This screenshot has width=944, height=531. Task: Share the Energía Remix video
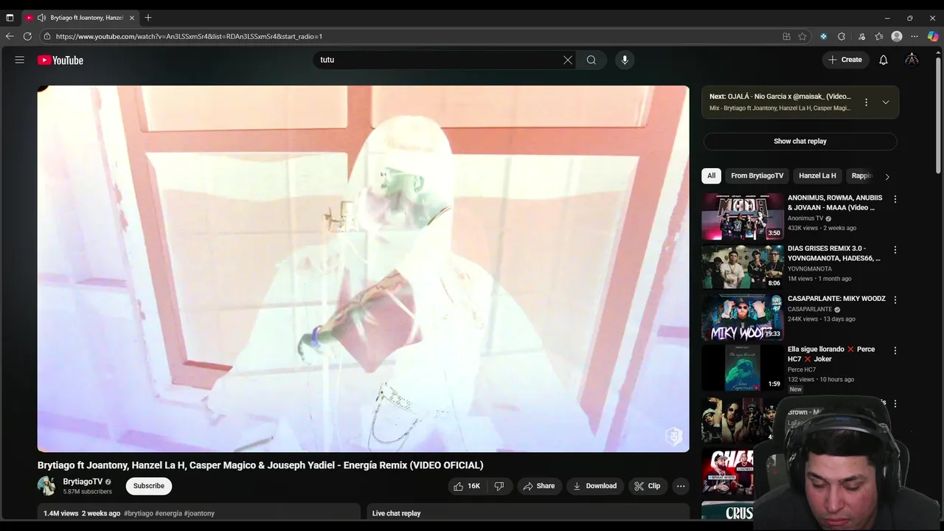(x=538, y=486)
